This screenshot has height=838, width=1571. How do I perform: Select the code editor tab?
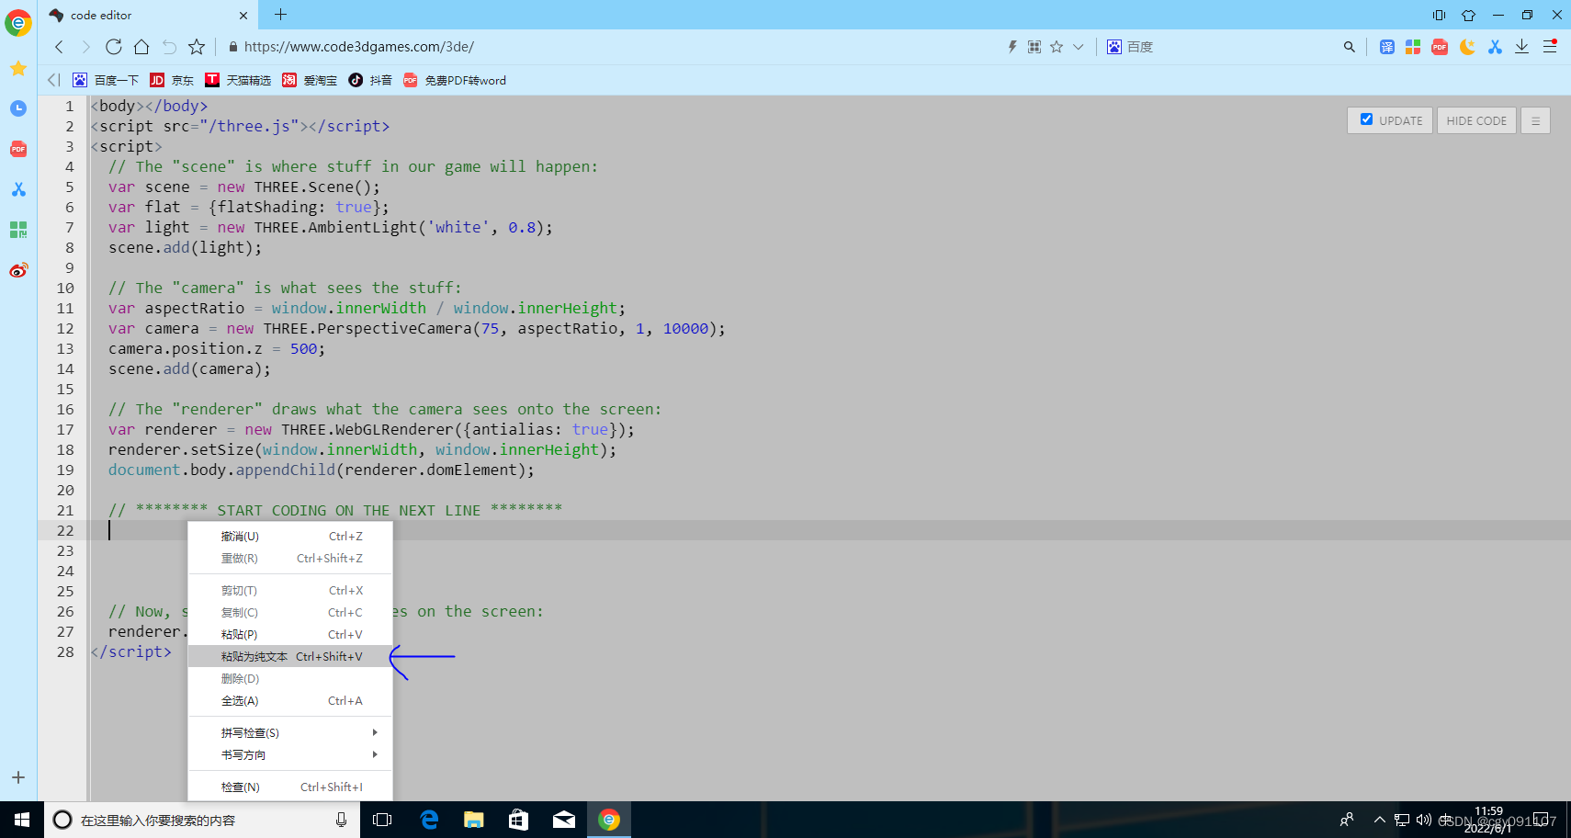[147, 15]
